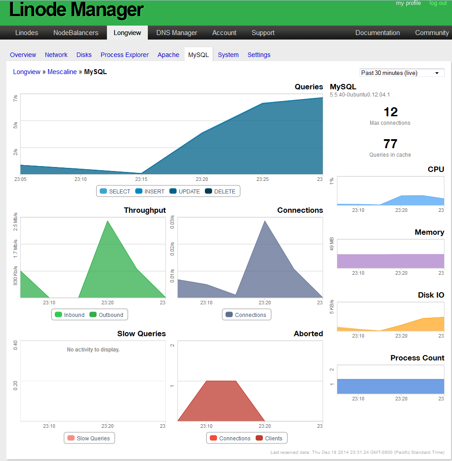Click the UPDATE legend color swatch
The image size is (452, 461).
coord(173,191)
